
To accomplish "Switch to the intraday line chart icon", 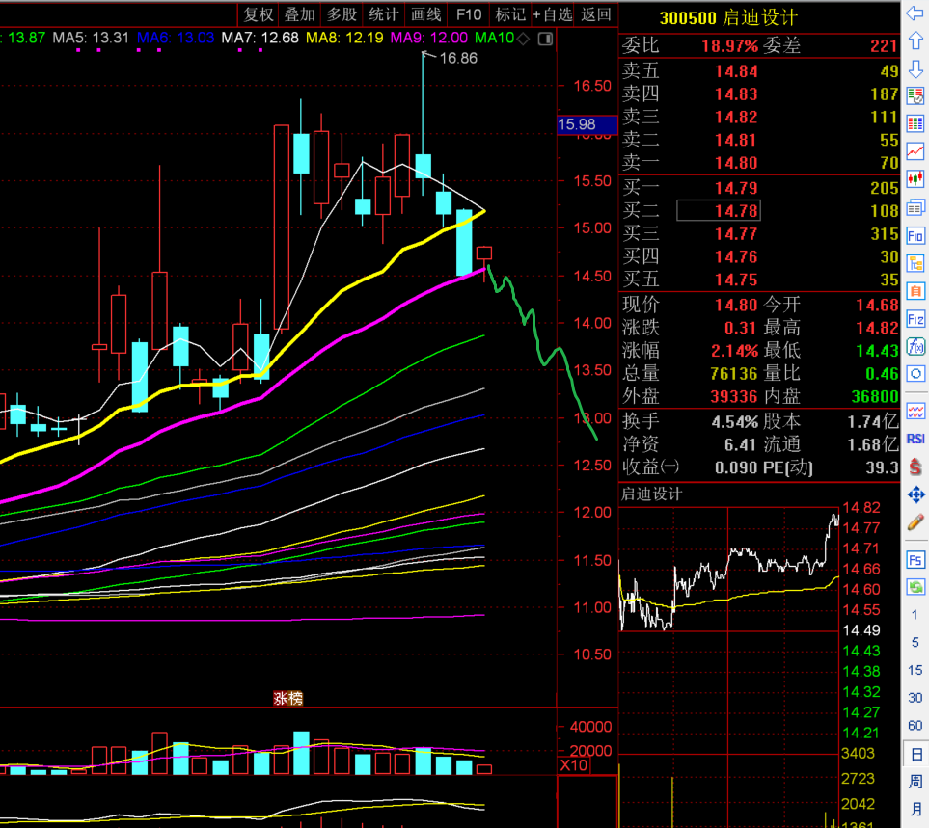I will 915,151.
